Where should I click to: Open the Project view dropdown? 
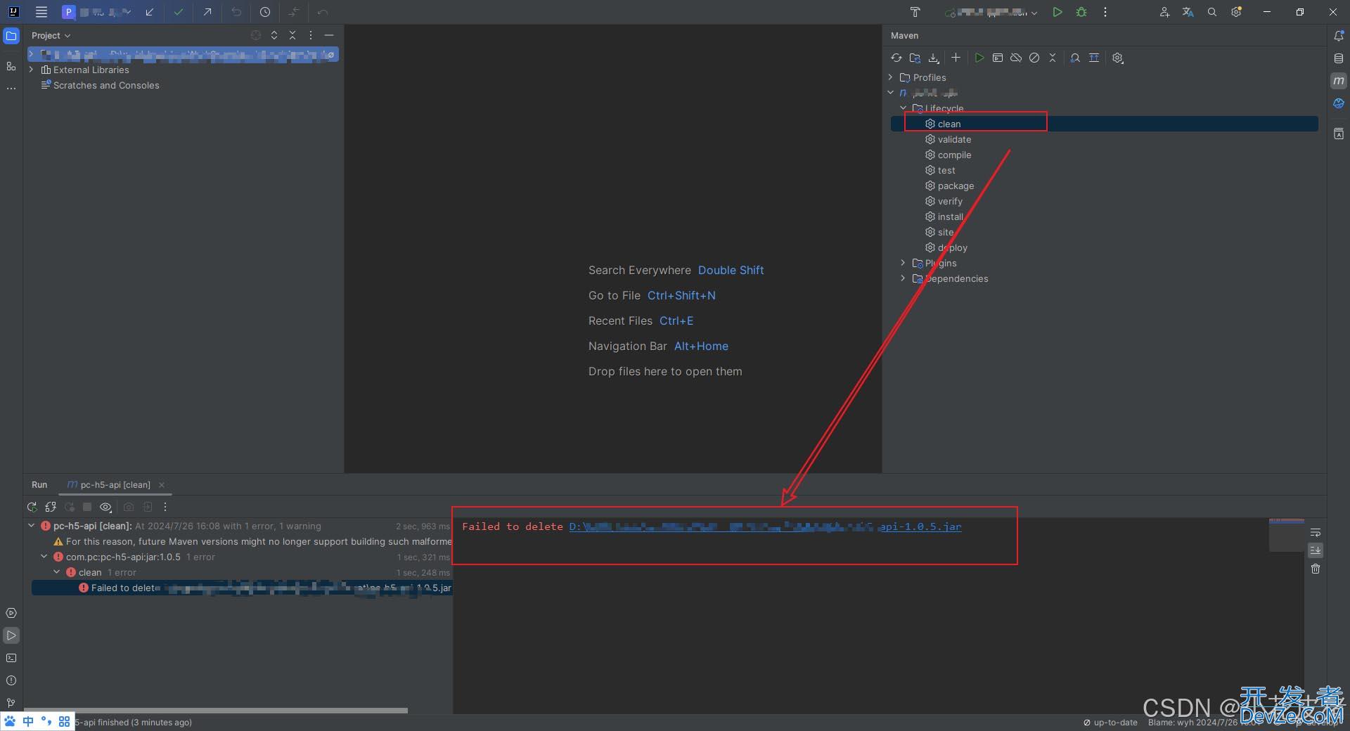click(x=51, y=36)
